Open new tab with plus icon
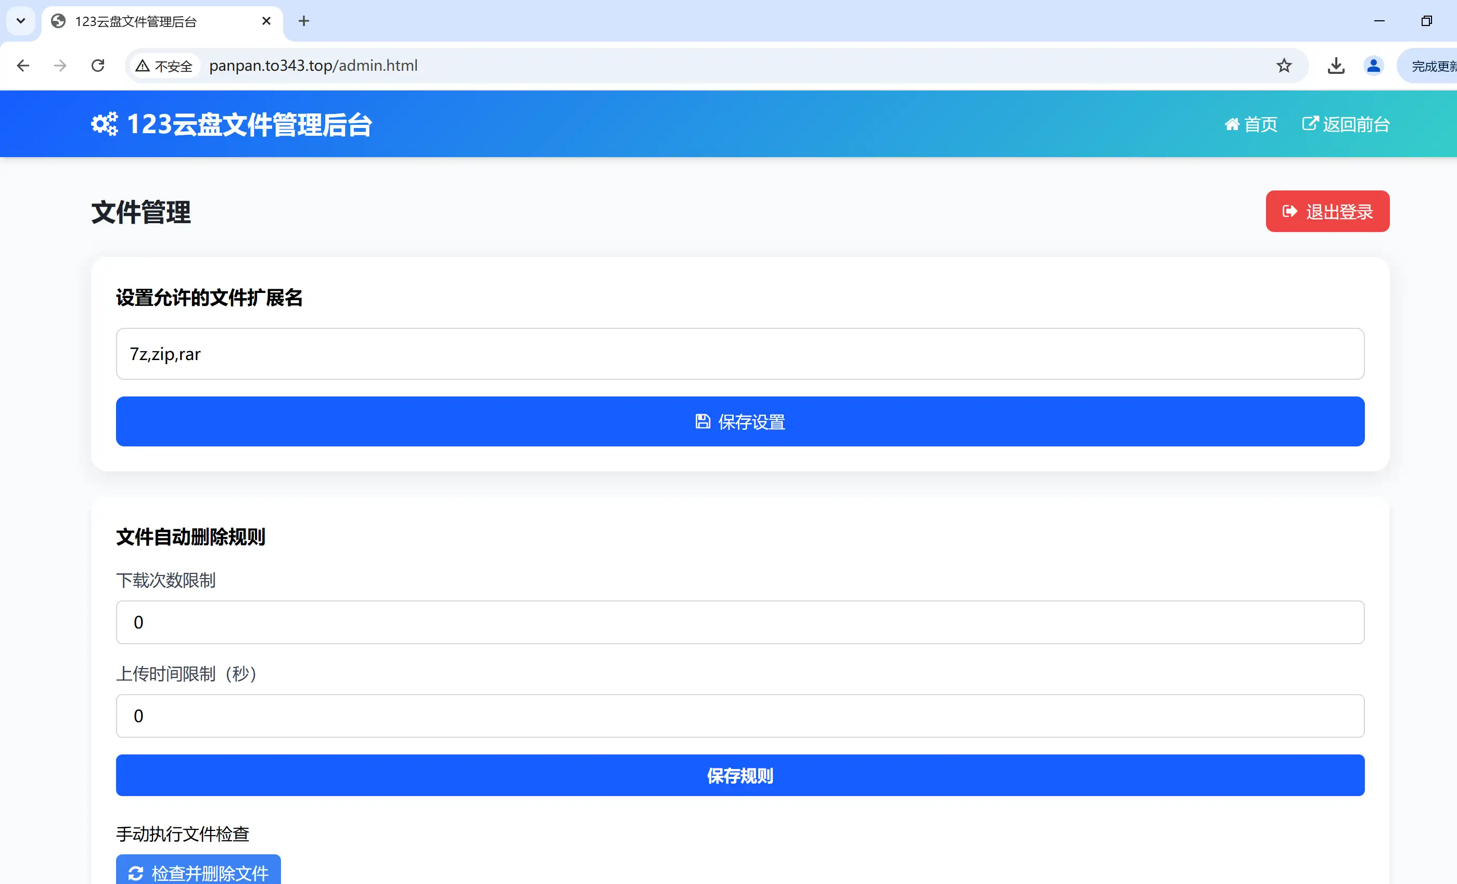The image size is (1457, 884). pos(304,21)
